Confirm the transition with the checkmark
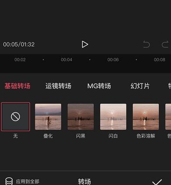This screenshot has height=185, width=171. (157, 182)
